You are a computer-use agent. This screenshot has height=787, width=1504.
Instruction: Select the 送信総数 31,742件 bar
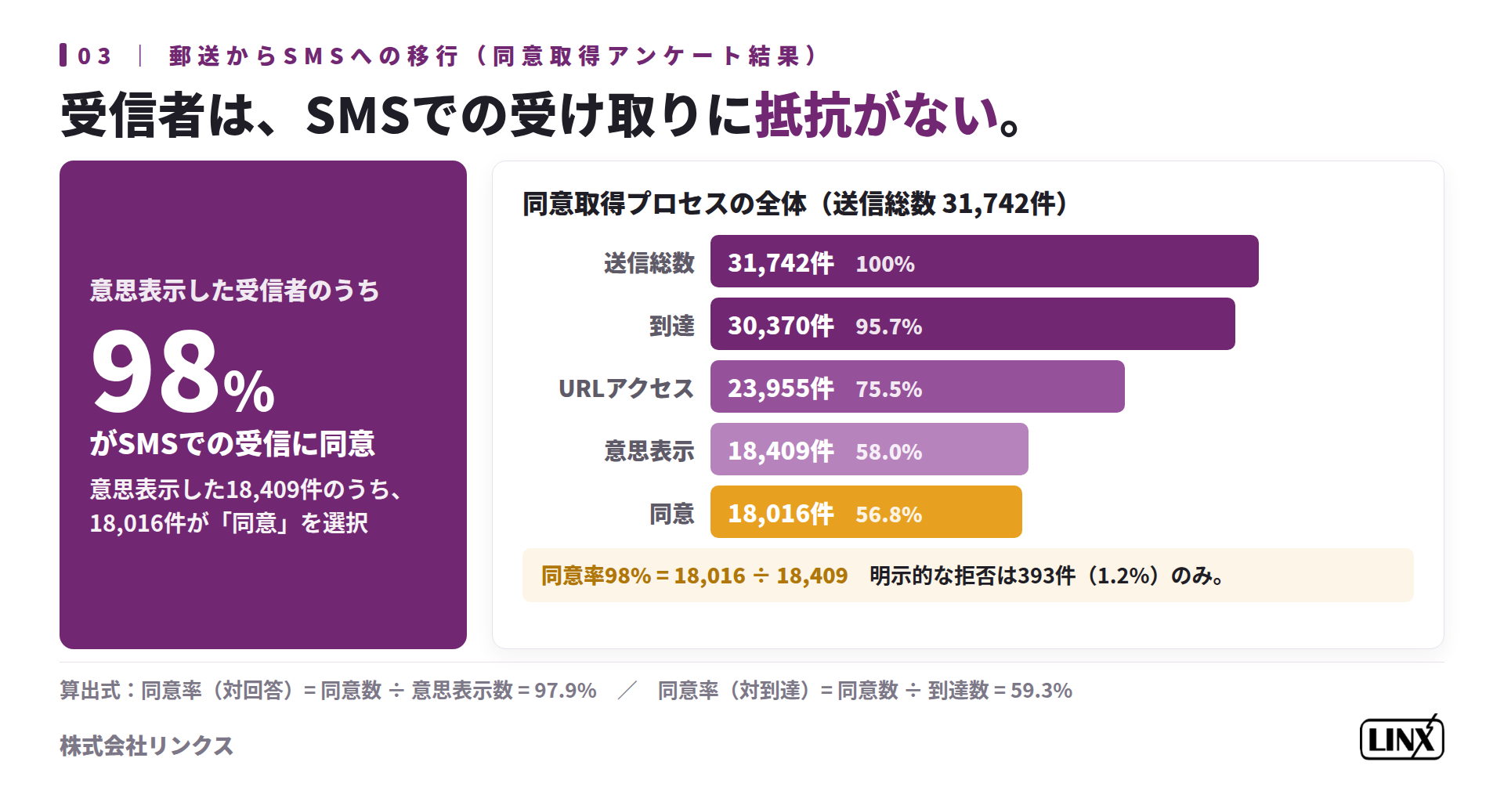pos(984,262)
